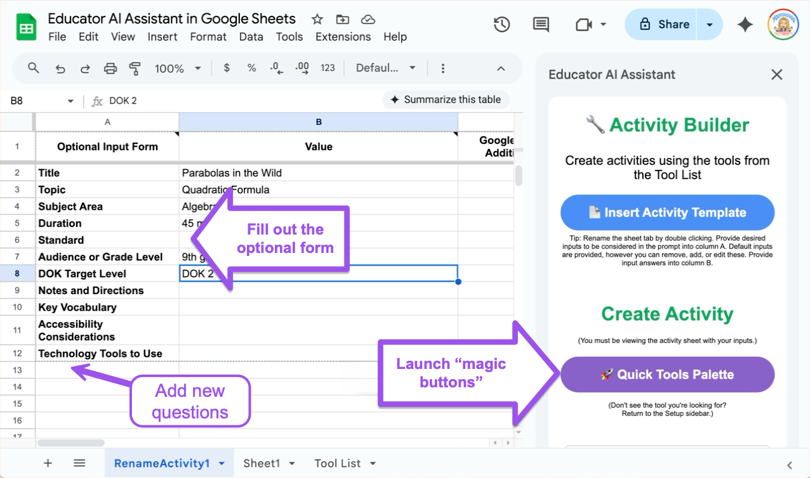Click the redo arrow
Image resolution: width=810 pixels, height=478 pixels.
(x=84, y=68)
